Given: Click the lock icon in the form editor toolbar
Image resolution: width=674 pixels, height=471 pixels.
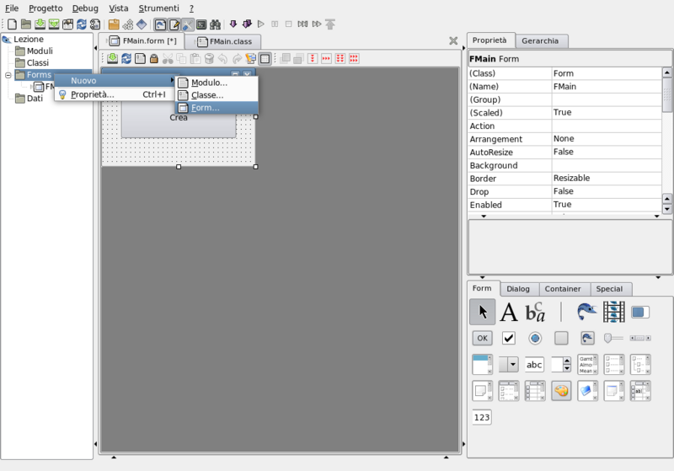Looking at the screenshot, I should (154, 58).
